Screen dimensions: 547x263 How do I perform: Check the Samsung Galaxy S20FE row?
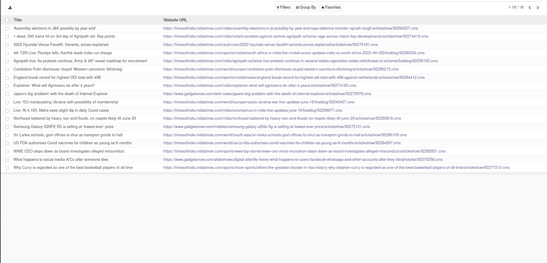point(7,127)
